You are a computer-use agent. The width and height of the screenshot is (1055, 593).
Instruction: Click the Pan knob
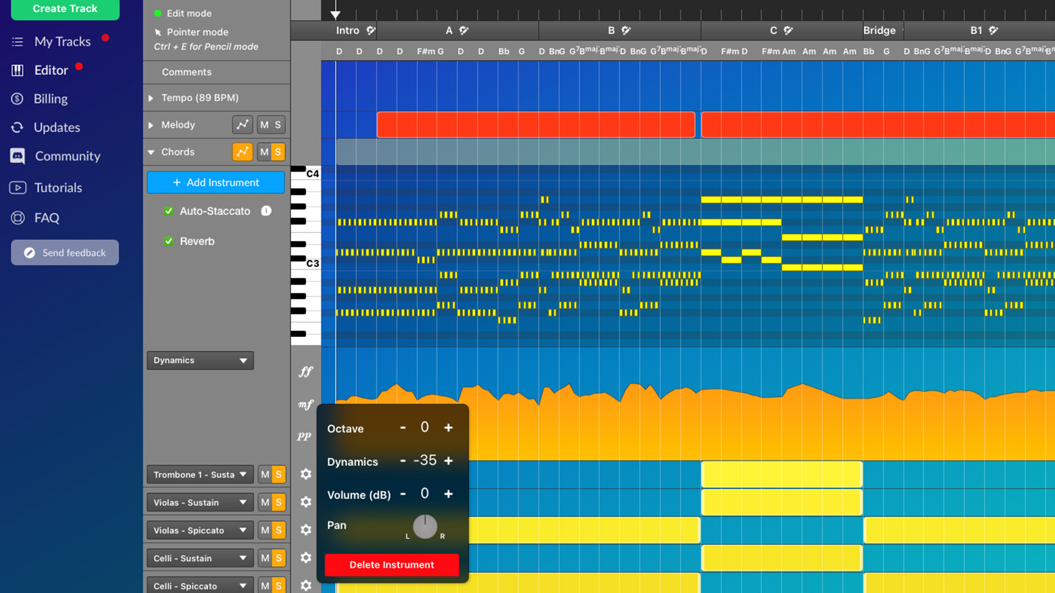[x=425, y=527]
